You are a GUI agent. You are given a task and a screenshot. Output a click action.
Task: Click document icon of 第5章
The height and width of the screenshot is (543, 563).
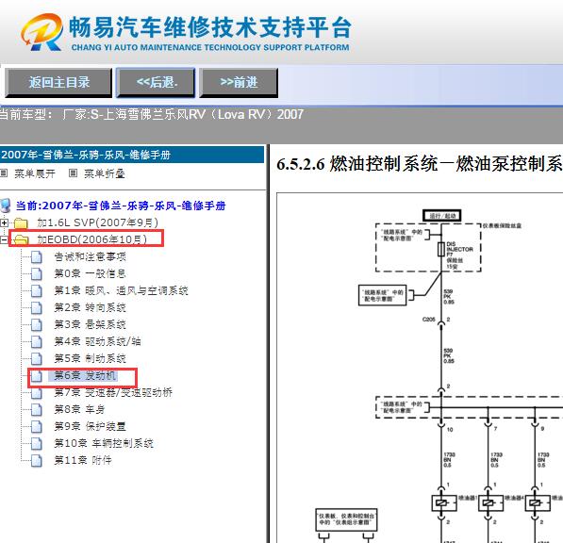click(x=36, y=358)
